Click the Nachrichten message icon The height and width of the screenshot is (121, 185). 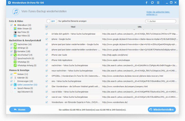[15, 44]
